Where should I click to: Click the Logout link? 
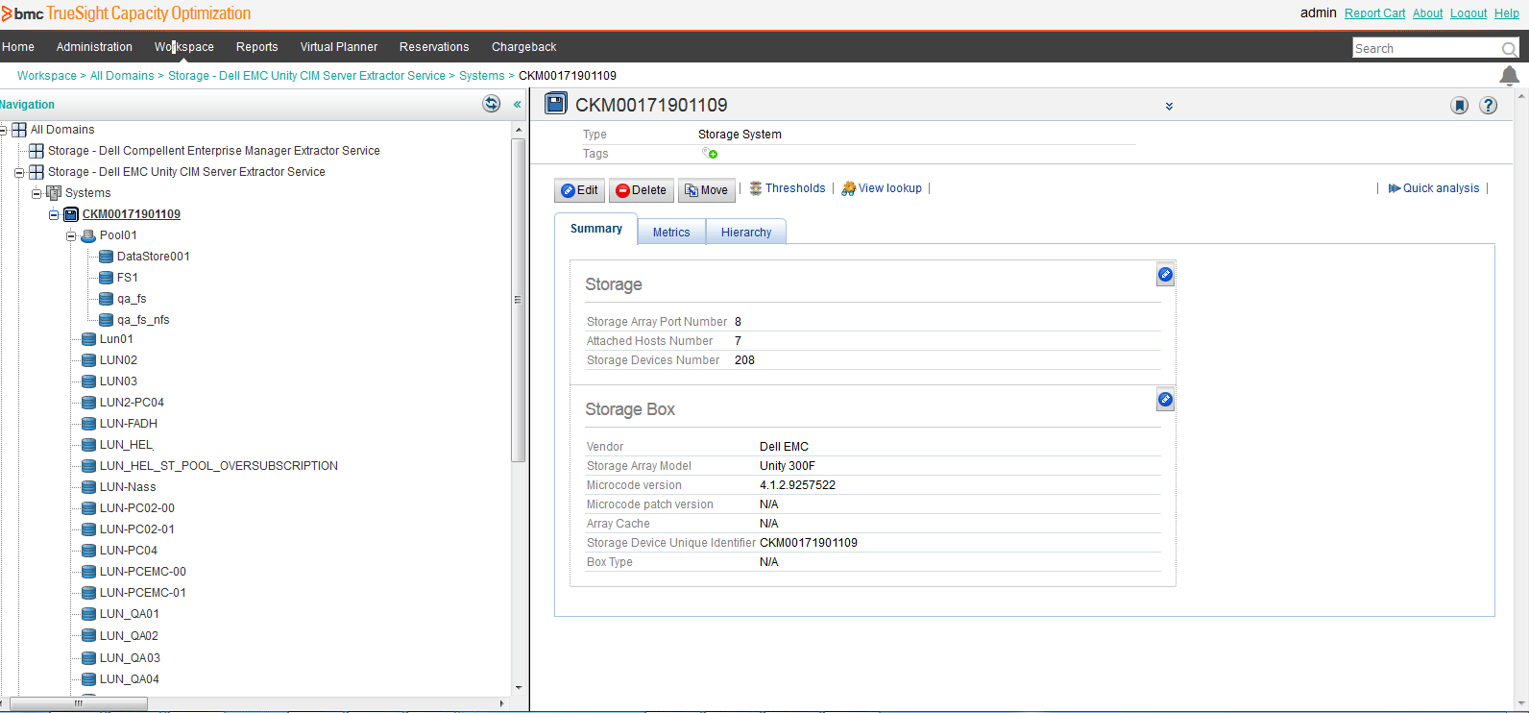pos(1468,13)
